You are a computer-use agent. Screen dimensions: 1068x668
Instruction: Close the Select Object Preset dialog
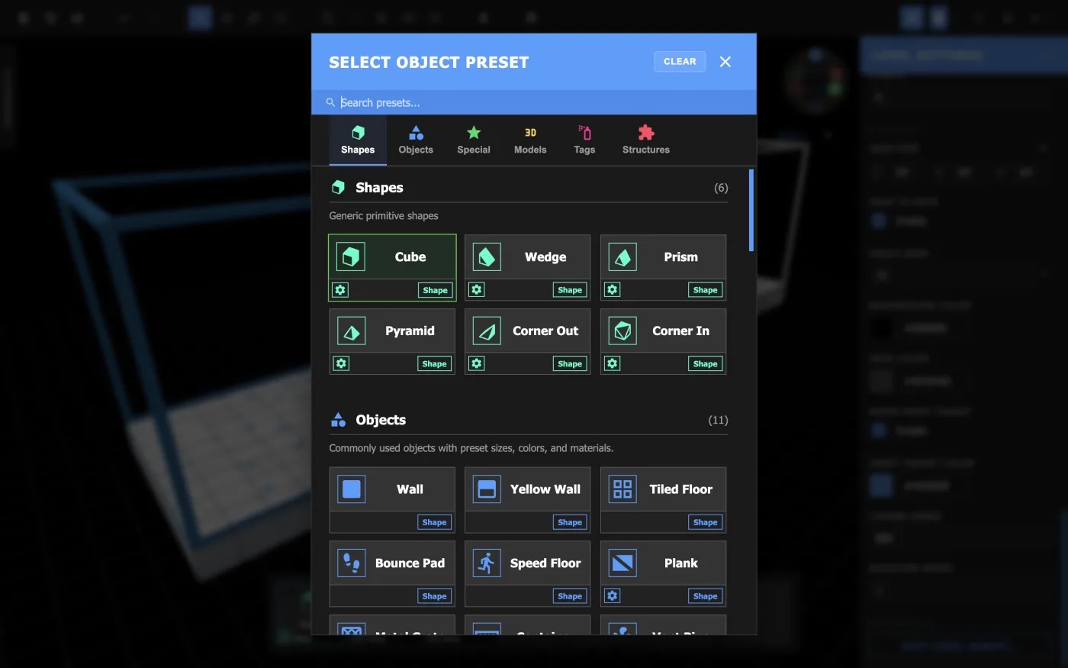[725, 62]
